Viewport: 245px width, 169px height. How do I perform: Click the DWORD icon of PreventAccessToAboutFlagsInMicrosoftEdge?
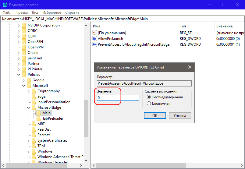[95, 44]
